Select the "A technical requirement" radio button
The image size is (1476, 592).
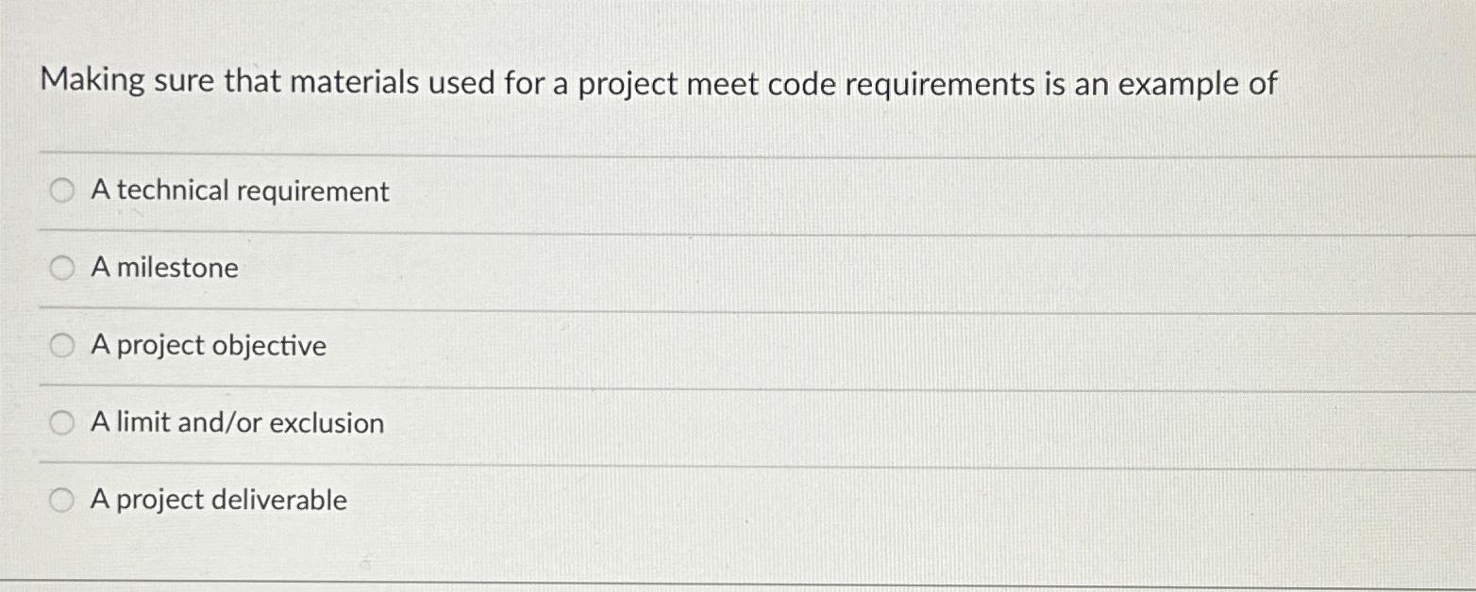(61, 190)
